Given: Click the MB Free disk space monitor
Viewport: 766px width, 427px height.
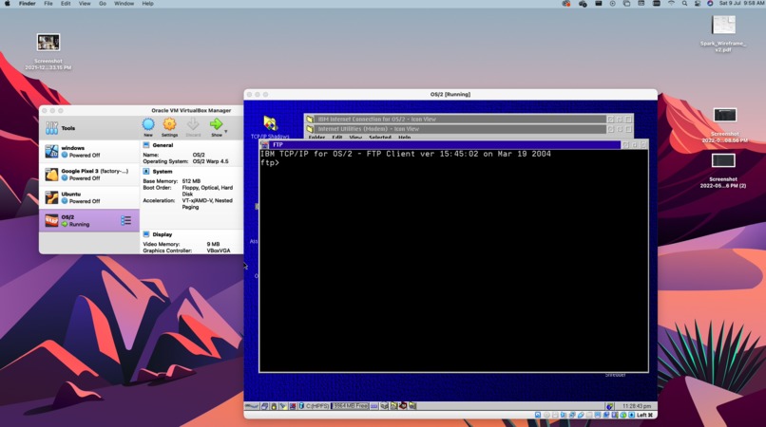Looking at the screenshot, I should [x=350, y=405].
